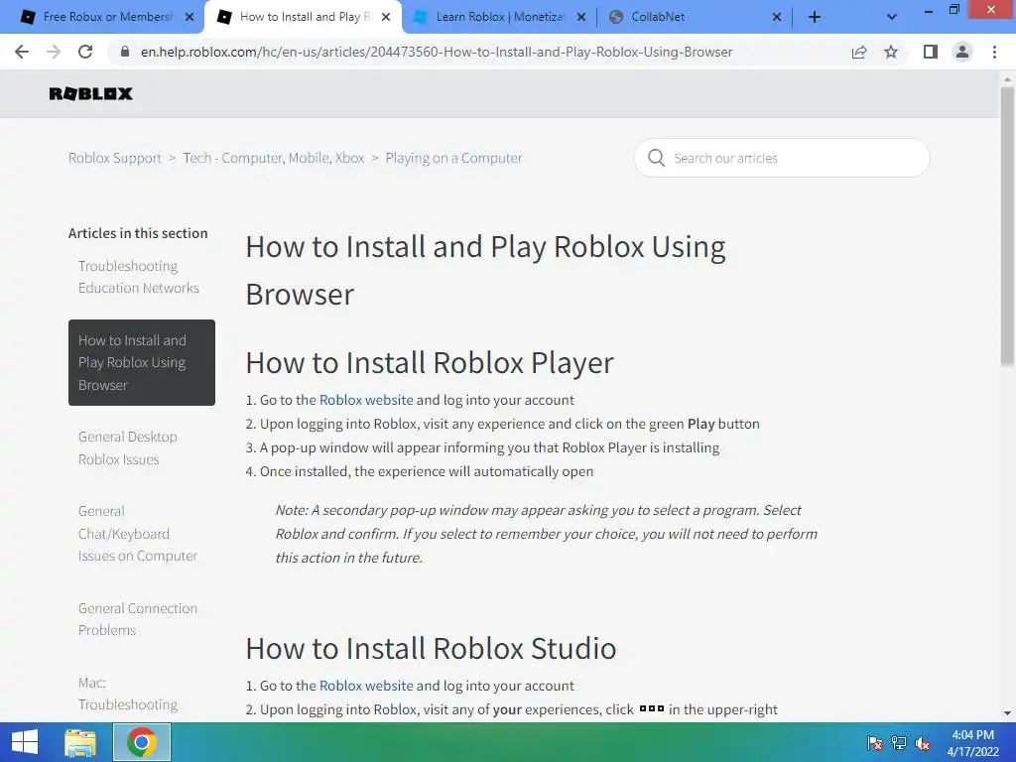1016x762 pixels.
Task: Click the browser forward arrow
Action: tap(54, 52)
